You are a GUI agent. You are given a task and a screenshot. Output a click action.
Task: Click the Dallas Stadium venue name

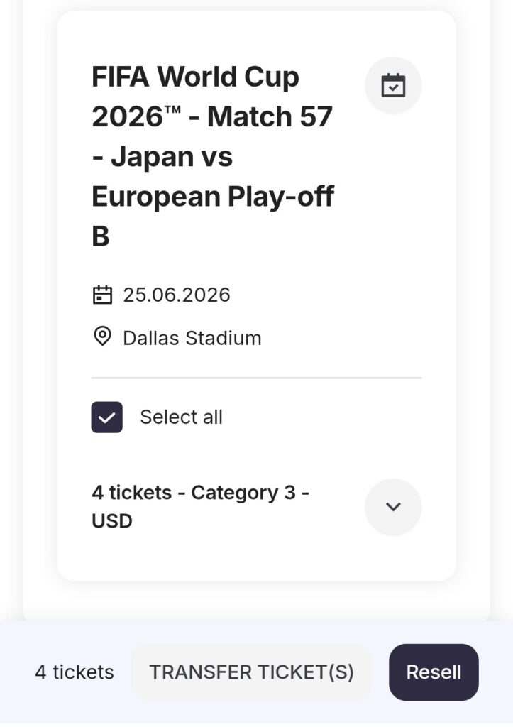(192, 338)
